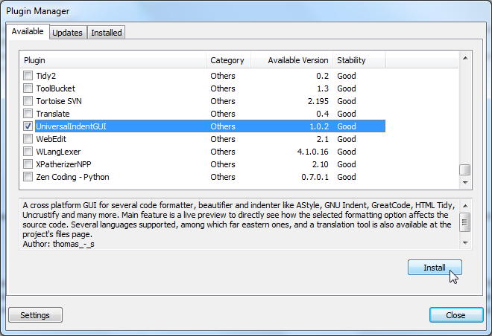
Task: Uncheck the UniversalIndentGUI checkbox
Action: [28, 126]
